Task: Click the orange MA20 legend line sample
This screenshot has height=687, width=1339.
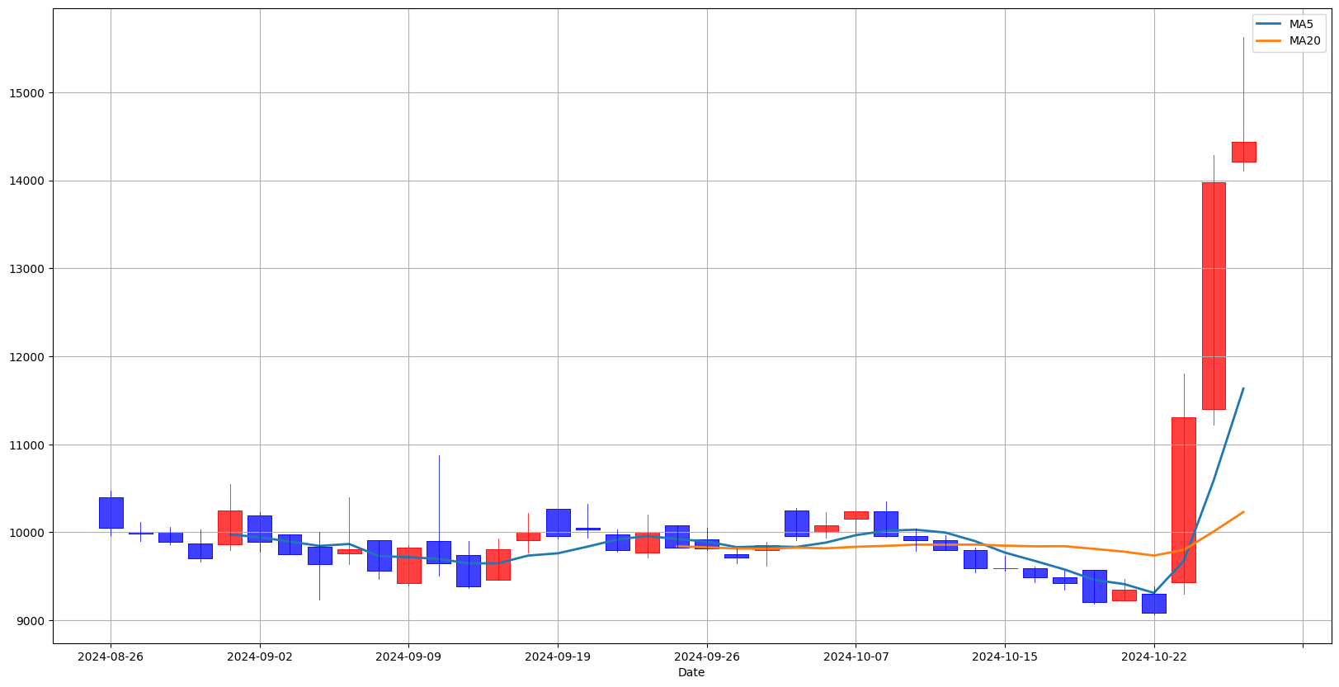Action: [1270, 41]
